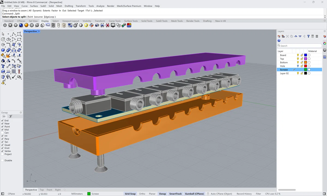This screenshot has width=327, height=196.
Task: Switch to the Render Tools toolbar tab
Action: click(193, 21)
